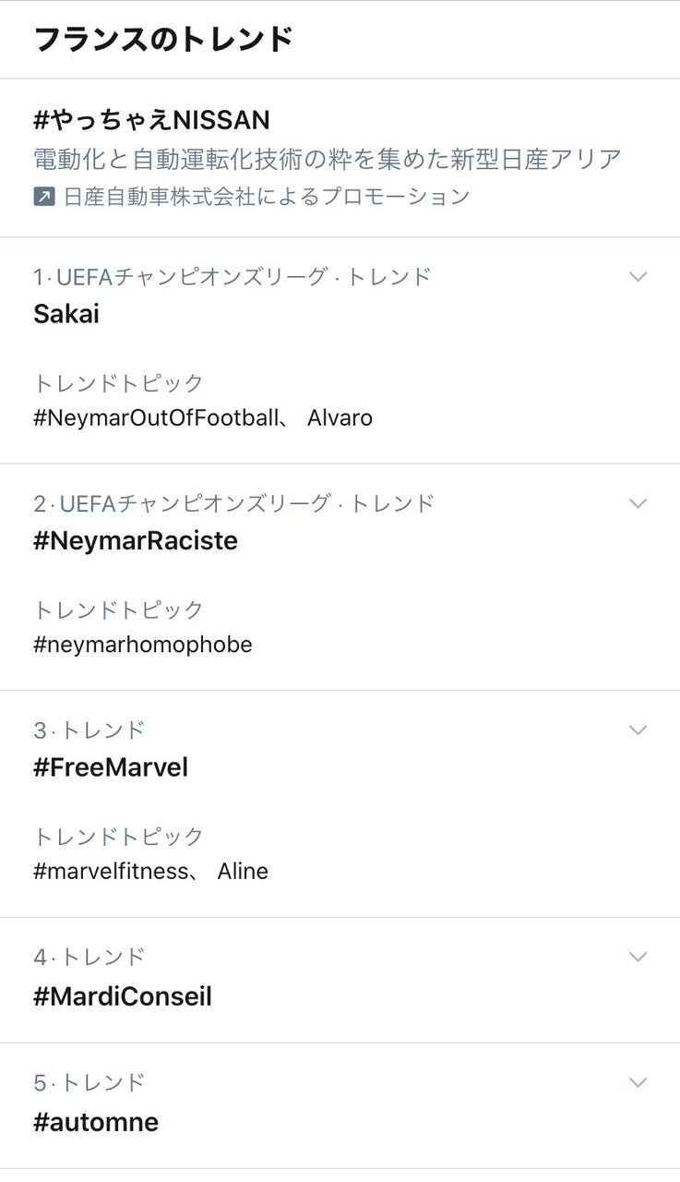This screenshot has width=680, height=1182.
Task: Tap the #NeymarOutOfFootball related hashtag
Action: click(x=155, y=418)
